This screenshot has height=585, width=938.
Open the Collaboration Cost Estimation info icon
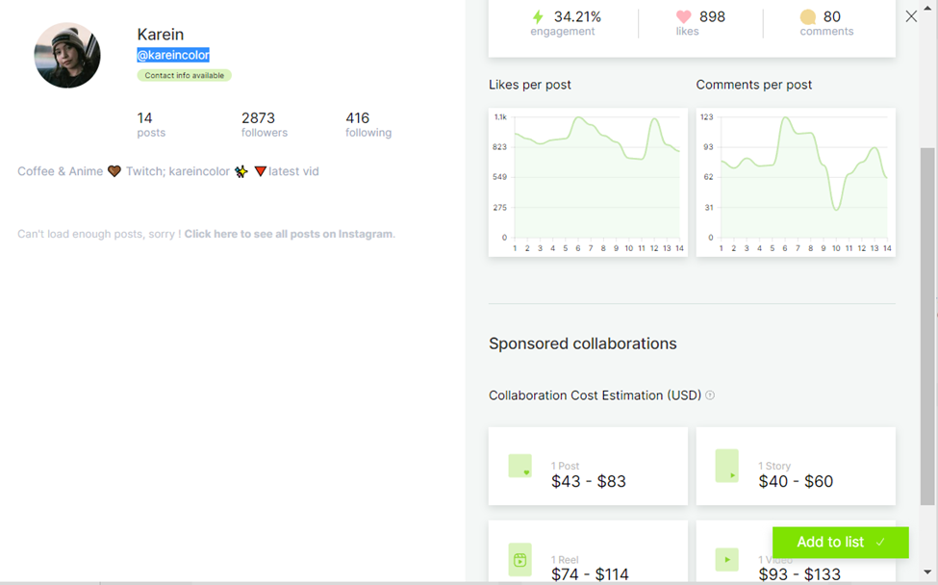(710, 395)
